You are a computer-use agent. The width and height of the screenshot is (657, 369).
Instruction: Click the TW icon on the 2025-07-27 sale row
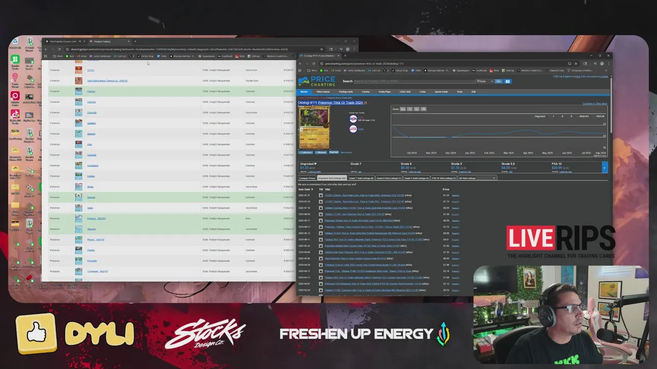tap(321, 195)
